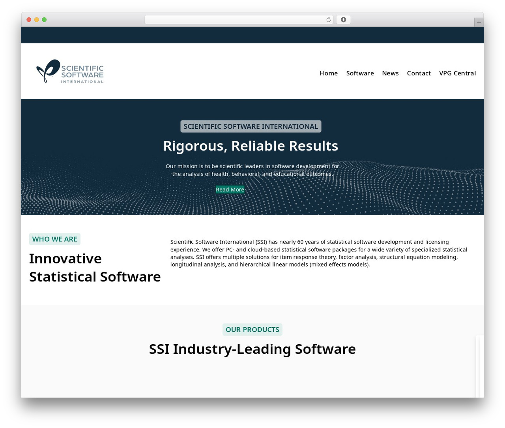The height and width of the screenshot is (428, 505).
Task: Close the window with the red button
Action: pos(29,20)
